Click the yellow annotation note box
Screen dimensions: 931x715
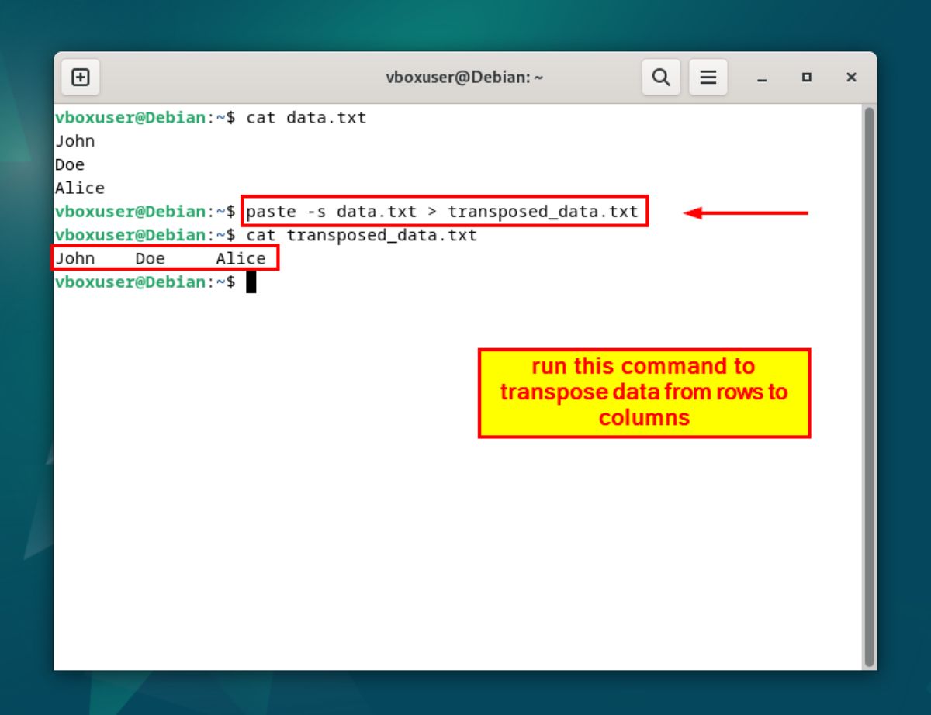(644, 392)
